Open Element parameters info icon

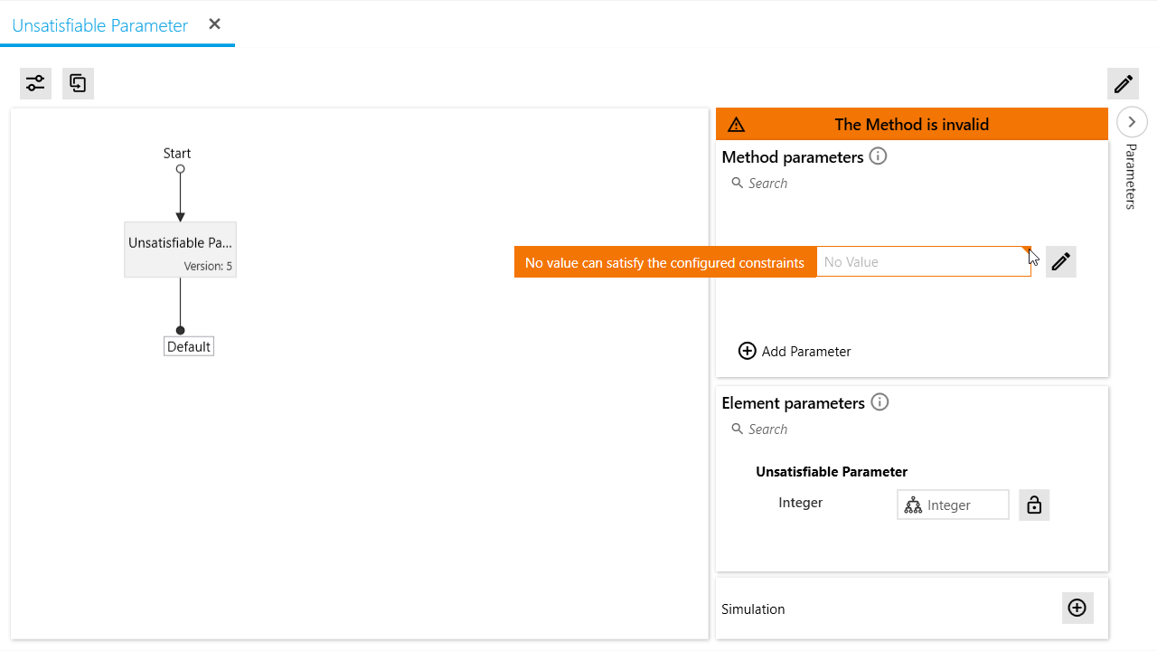pos(880,402)
